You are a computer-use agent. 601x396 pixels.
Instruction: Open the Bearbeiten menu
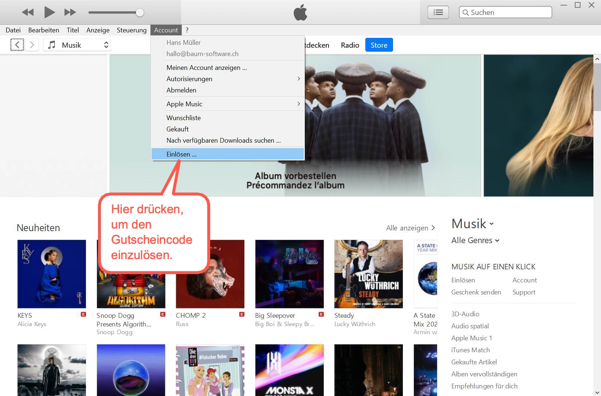(x=44, y=30)
